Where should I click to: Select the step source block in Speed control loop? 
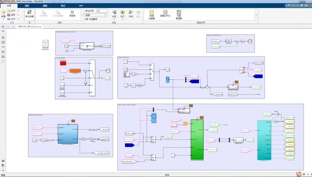click(x=126, y=85)
